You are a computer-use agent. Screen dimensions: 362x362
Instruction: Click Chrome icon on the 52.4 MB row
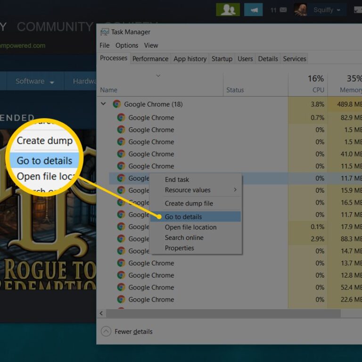(x=121, y=287)
